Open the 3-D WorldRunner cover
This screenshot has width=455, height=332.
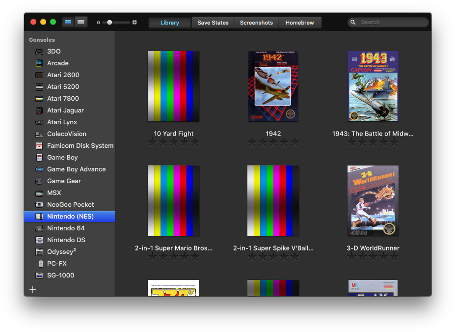pyautogui.click(x=373, y=201)
